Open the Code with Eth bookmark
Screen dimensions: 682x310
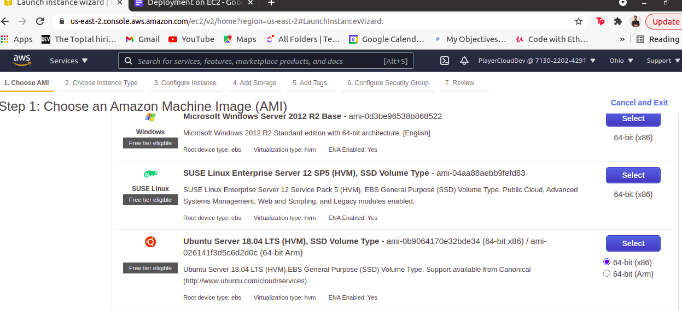[x=551, y=39]
